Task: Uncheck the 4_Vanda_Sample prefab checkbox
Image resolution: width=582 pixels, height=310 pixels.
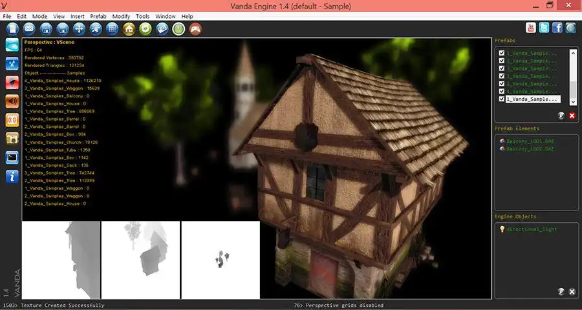Action: point(502,91)
